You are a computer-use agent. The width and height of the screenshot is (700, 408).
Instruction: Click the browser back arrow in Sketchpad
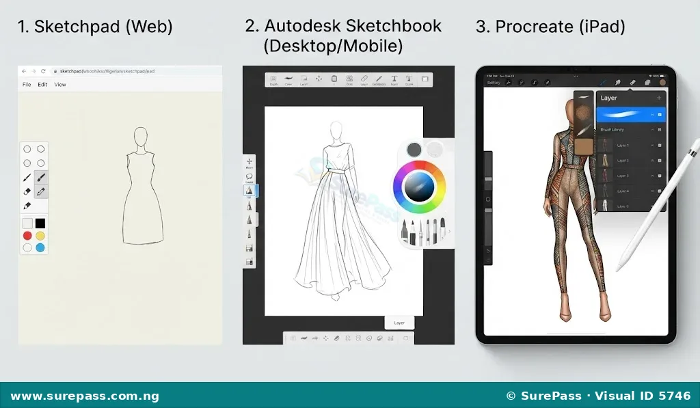[24, 71]
